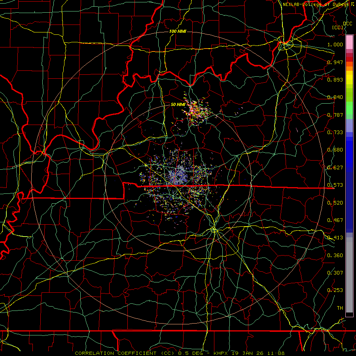
Task: Select the 0.413 legend value
Action: 335,238
